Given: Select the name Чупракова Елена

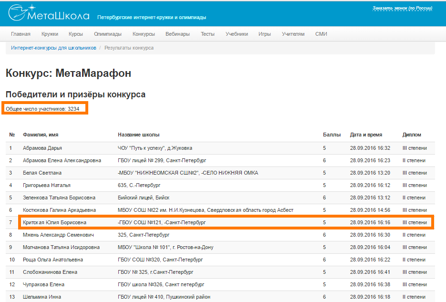Looking at the screenshot, I should [43, 284].
